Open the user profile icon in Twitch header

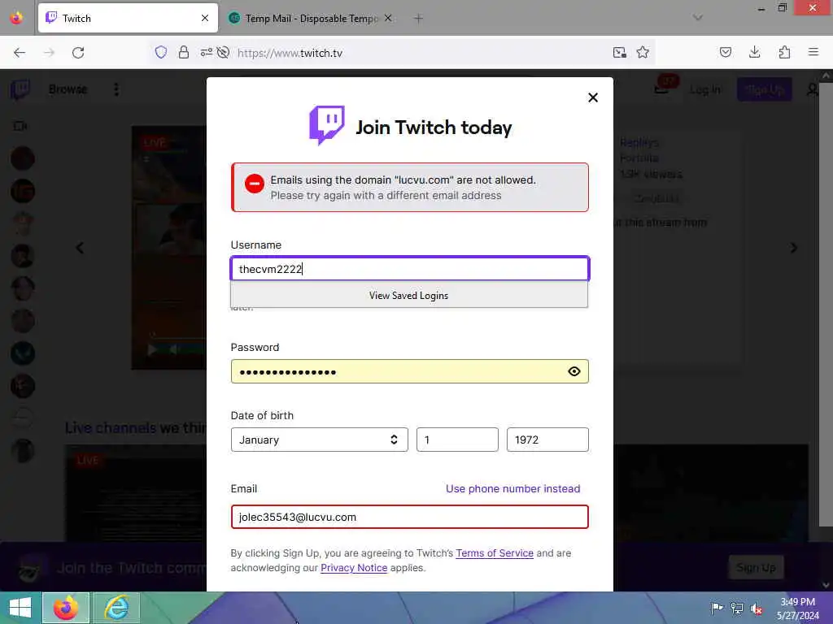pos(813,89)
